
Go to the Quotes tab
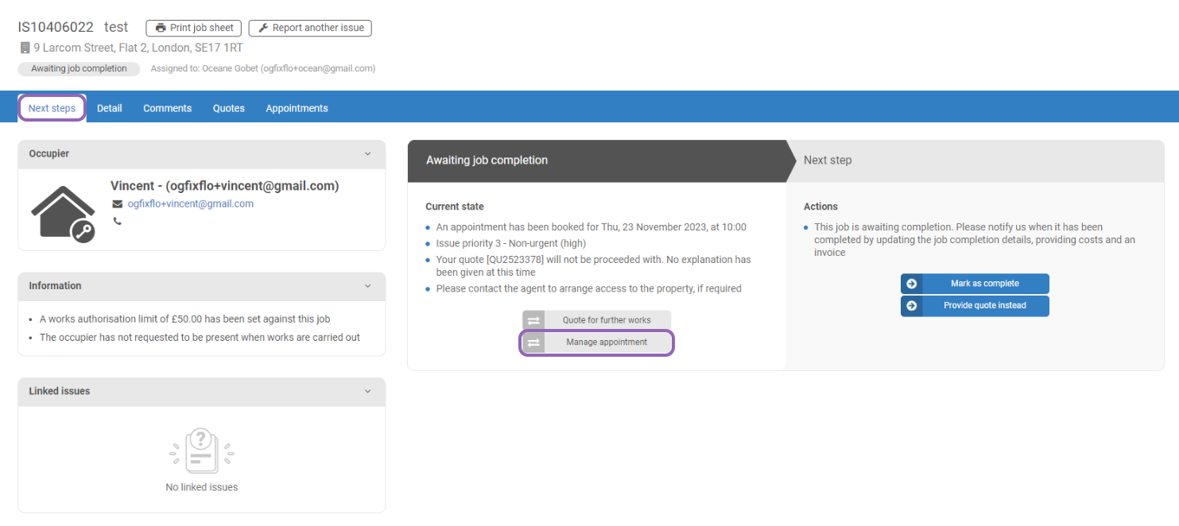tap(229, 108)
